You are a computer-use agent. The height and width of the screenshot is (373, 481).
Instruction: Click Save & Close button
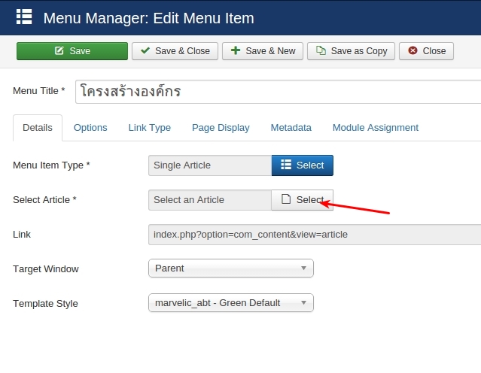(x=175, y=51)
